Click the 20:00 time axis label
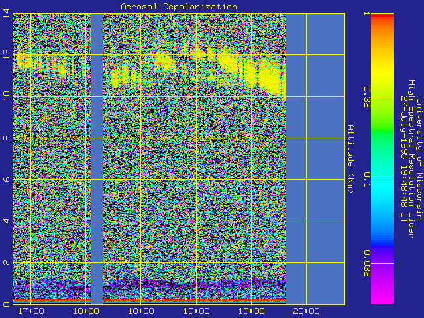 point(306,311)
